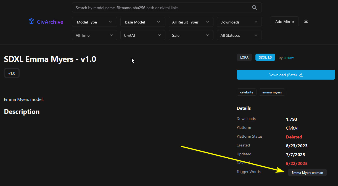Open the Downloads sort dropdown

point(239,22)
